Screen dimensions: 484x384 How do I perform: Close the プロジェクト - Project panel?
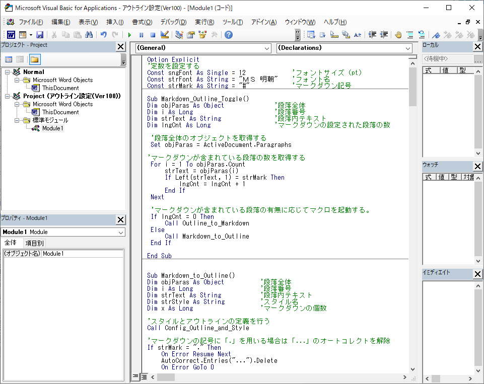(121, 47)
